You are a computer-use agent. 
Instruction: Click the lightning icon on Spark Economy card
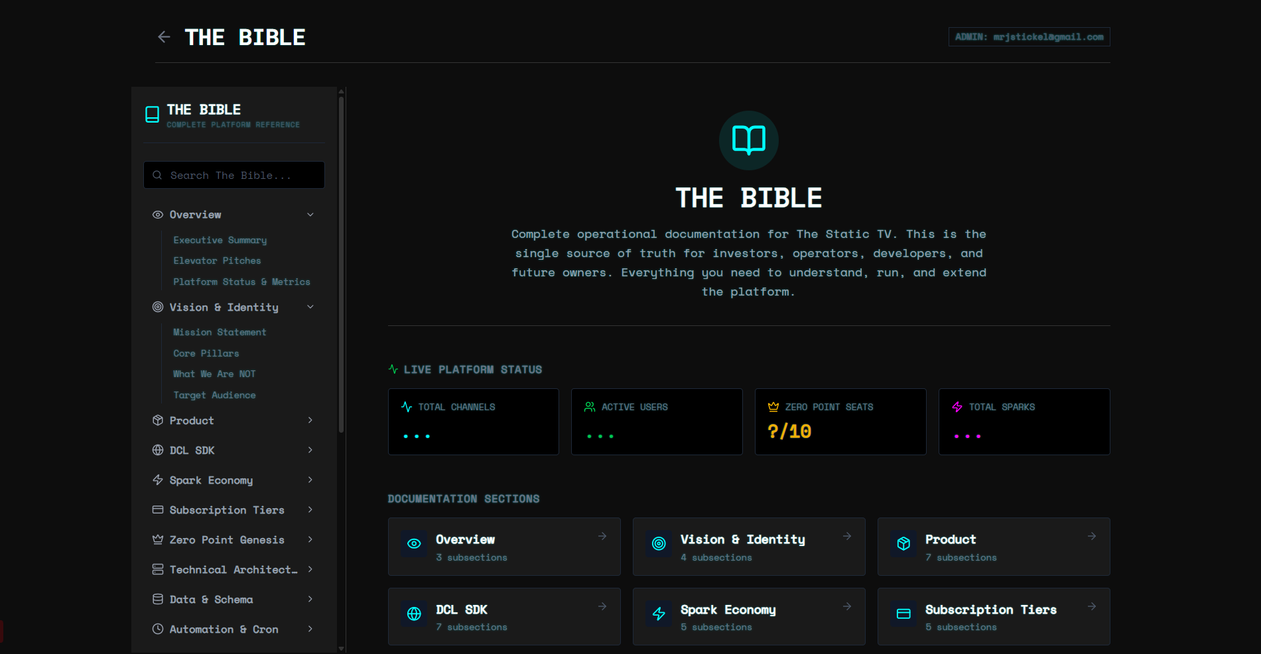659,614
